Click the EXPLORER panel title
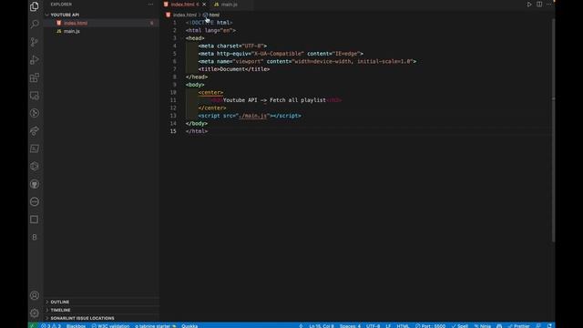This screenshot has width=583, height=328. point(61,5)
